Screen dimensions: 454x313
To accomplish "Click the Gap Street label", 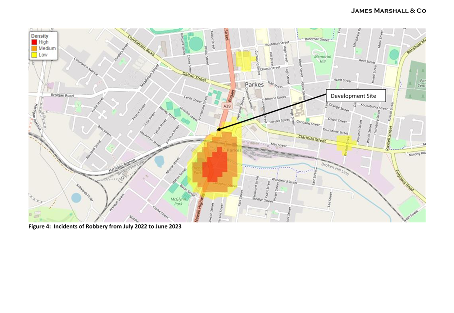I will coord(275,85).
